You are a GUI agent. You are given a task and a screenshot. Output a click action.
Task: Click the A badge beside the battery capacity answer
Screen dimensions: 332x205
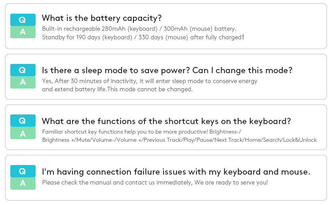coord(23,32)
